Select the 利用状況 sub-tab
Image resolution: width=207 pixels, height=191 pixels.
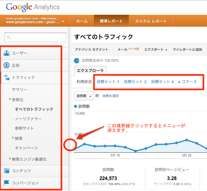pyautogui.click(x=84, y=82)
